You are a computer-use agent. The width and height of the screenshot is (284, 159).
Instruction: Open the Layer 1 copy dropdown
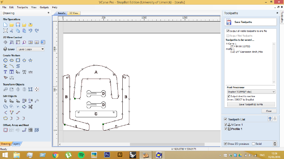point(30,49)
